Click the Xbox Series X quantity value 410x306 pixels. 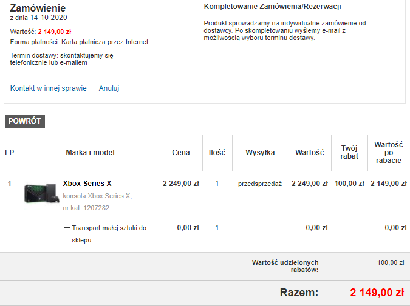[217, 184]
